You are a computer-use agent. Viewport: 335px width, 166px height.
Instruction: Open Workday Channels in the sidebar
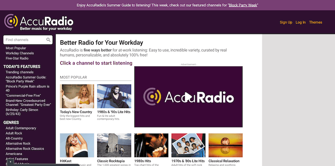(x=20, y=53)
